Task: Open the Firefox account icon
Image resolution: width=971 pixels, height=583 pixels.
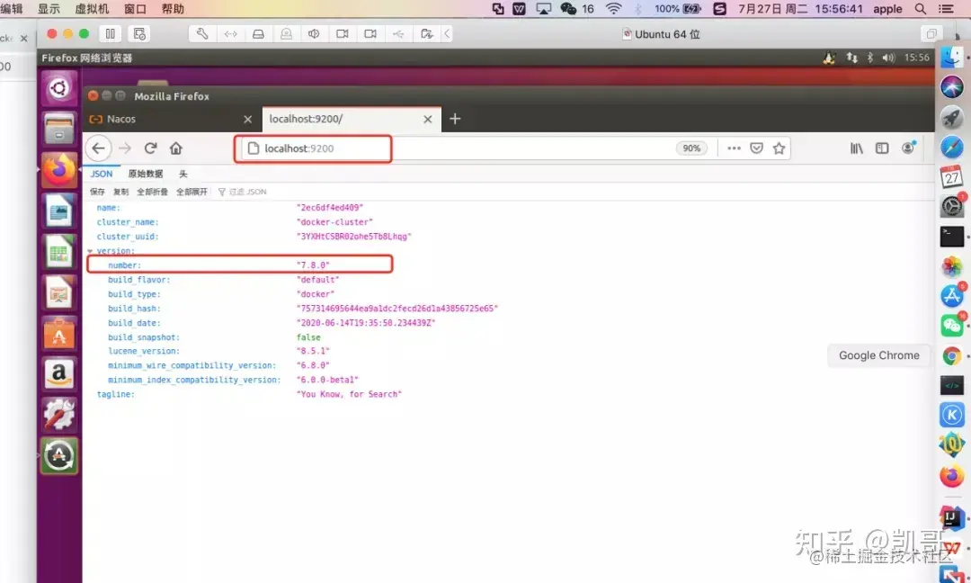Action: (908, 148)
